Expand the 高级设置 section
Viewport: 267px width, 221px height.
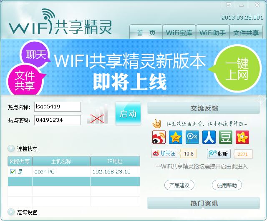click(x=11, y=212)
